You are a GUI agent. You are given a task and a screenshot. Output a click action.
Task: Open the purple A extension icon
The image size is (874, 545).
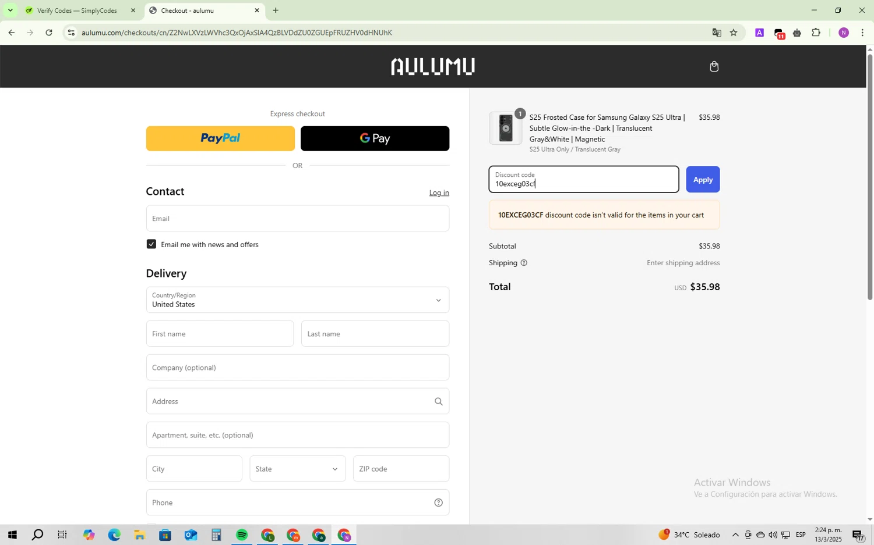click(x=759, y=33)
